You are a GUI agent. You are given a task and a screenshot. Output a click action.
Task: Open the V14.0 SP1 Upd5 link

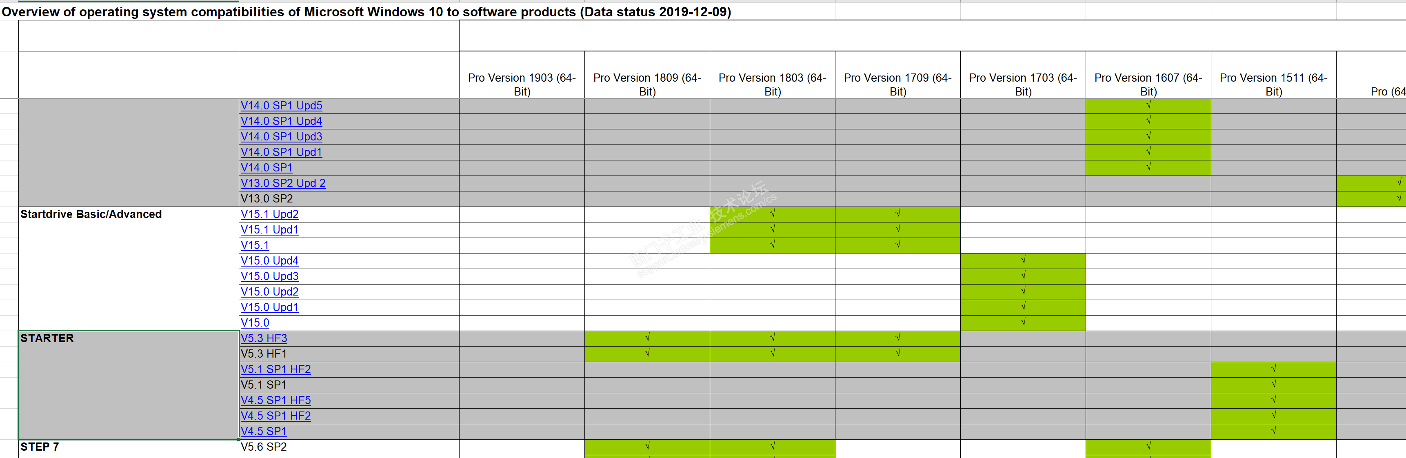coord(281,106)
